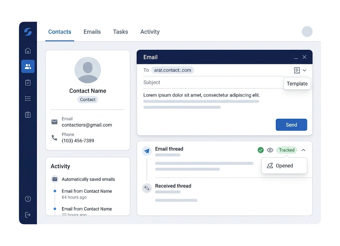This screenshot has height=246, width=340.
Task: Minimize the Email compose panel
Action: coord(296,58)
